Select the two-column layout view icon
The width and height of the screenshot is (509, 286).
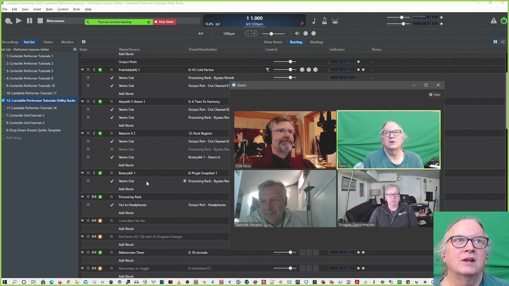coord(495,42)
